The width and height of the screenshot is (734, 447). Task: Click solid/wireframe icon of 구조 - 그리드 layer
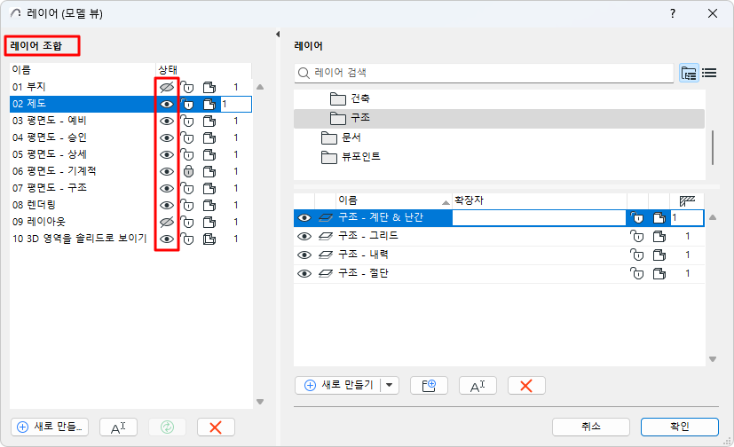[659, 236]
